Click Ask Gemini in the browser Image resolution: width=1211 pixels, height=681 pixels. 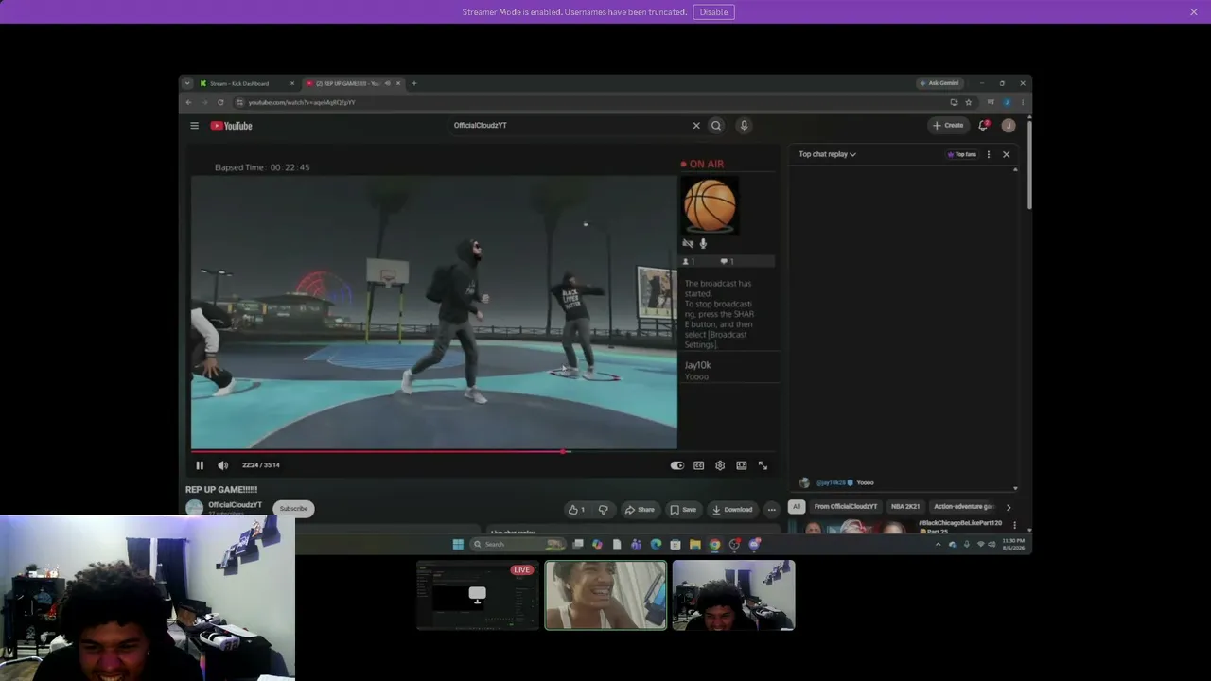(939, 83)
